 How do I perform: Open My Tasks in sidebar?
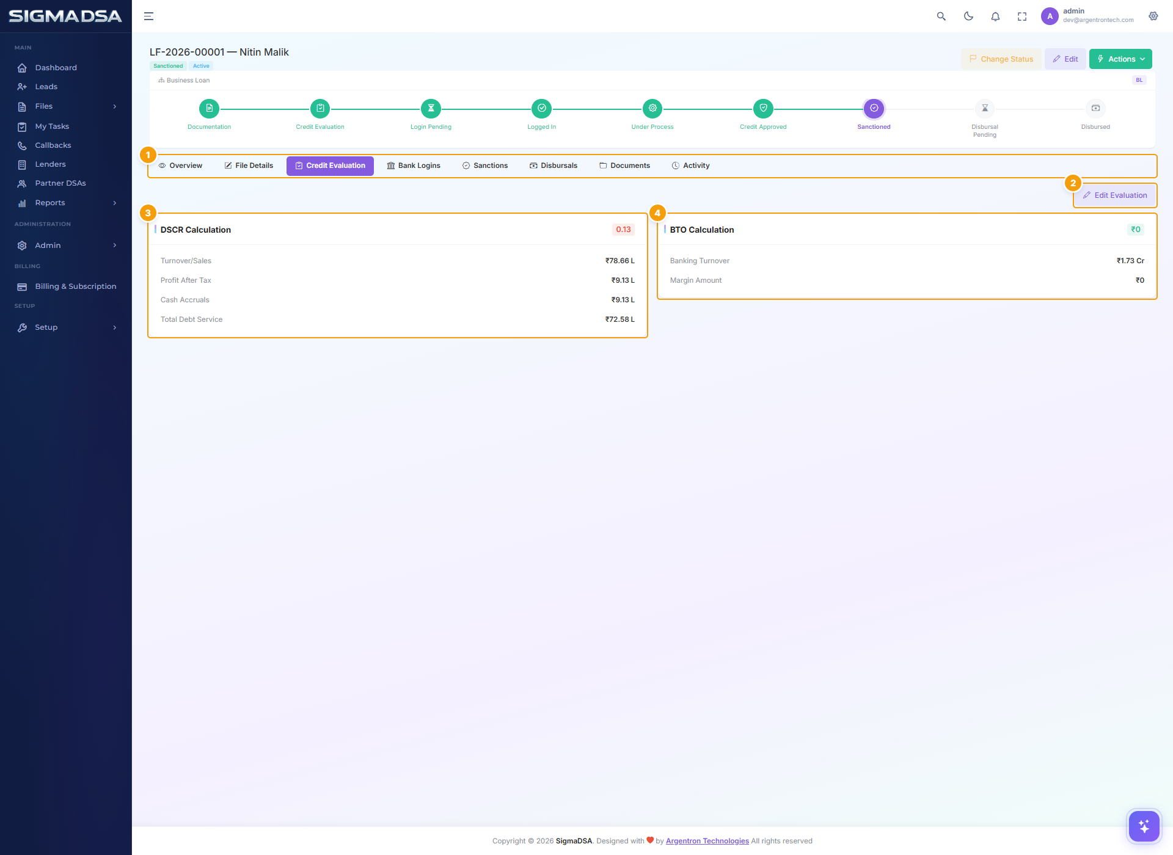click(x=52, y=126)
